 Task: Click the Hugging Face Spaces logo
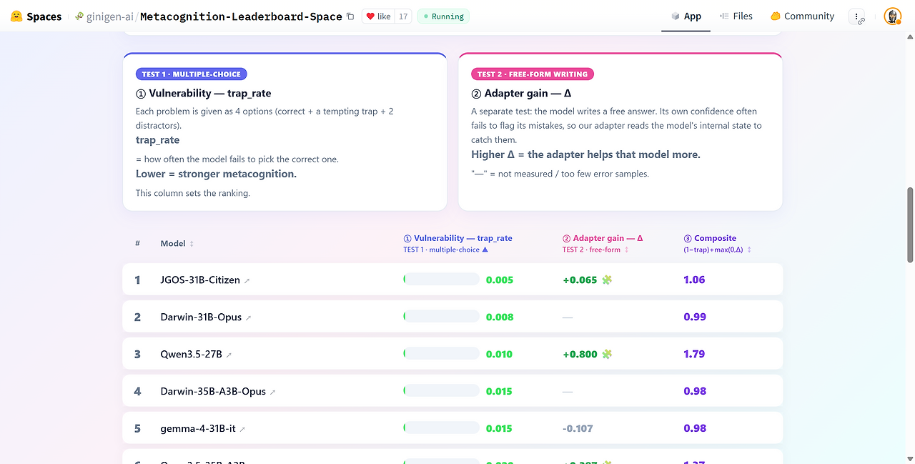coord(16,16)
